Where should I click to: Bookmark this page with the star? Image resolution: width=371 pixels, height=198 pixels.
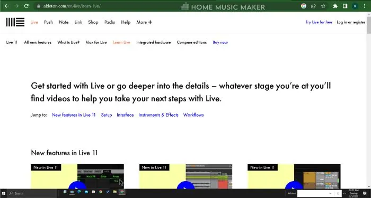point(323,6)
